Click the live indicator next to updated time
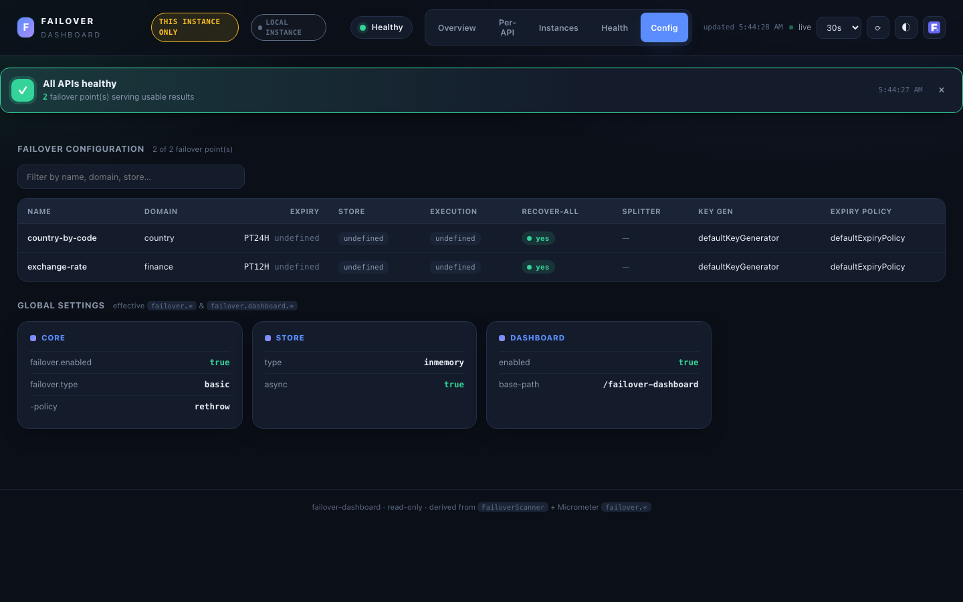The height and width of the screenshot is (602, 963). pos(800,27)
